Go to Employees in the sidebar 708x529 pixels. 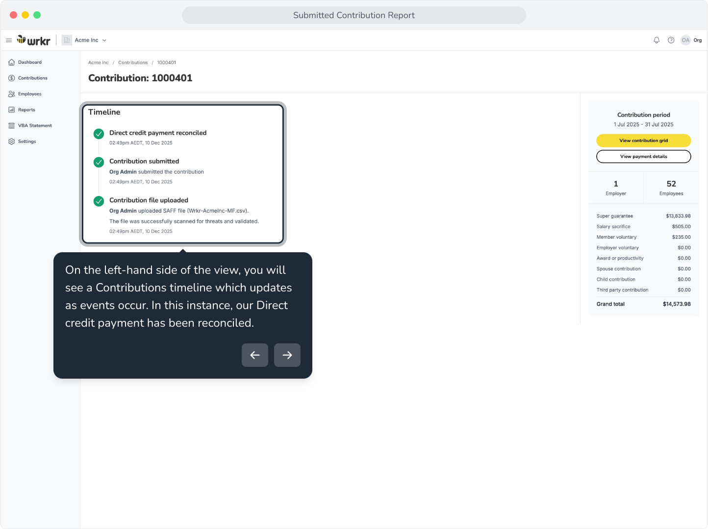point(29,94)
